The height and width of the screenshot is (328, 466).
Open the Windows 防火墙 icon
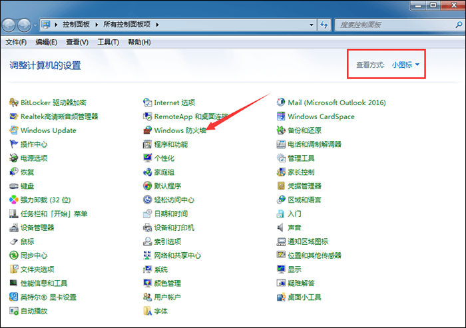[148, 130]
